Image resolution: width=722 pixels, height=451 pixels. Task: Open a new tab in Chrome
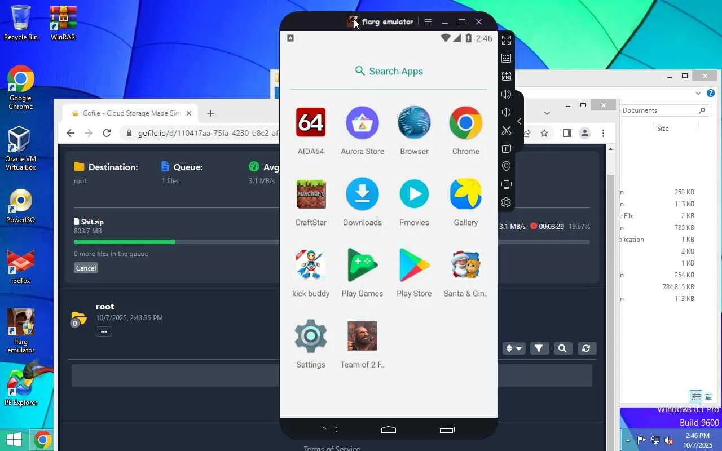coord(210,113)
